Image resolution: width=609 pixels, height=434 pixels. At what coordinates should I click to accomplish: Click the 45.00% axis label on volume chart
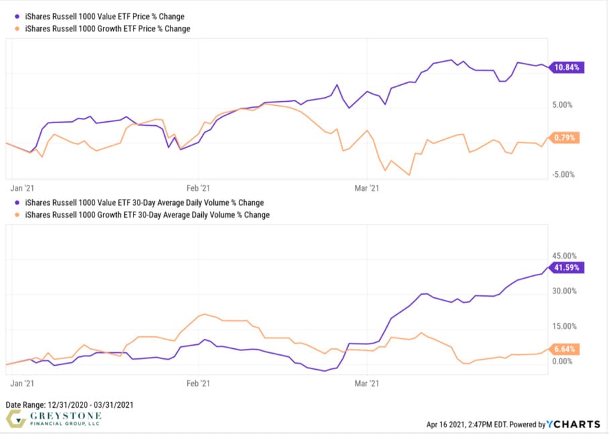click(564, 256)
